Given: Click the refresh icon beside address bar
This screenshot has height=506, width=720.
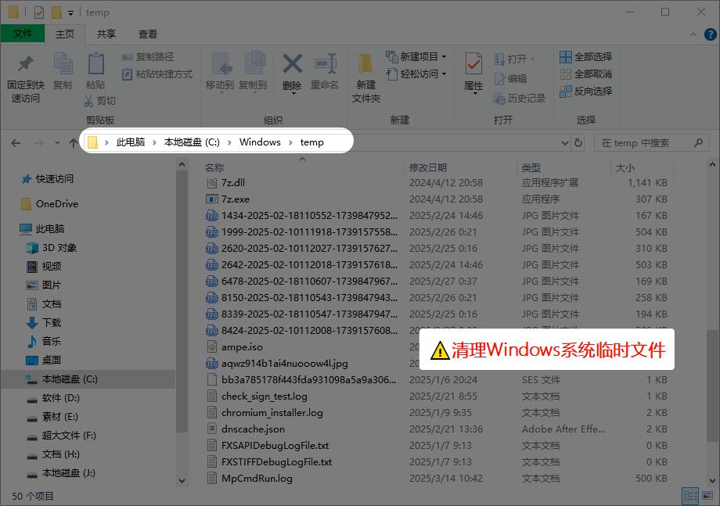Looking at the screenshot, I should [x=578, y=142].
